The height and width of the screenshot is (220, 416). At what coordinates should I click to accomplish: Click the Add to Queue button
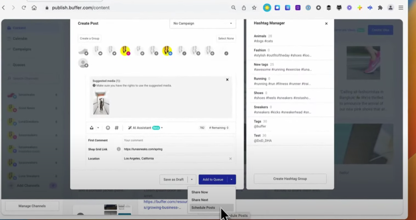213,179
